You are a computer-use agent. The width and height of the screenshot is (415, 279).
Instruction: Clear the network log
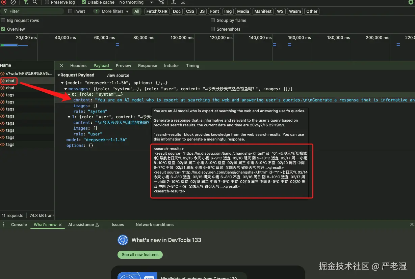(x=13, y=2)
